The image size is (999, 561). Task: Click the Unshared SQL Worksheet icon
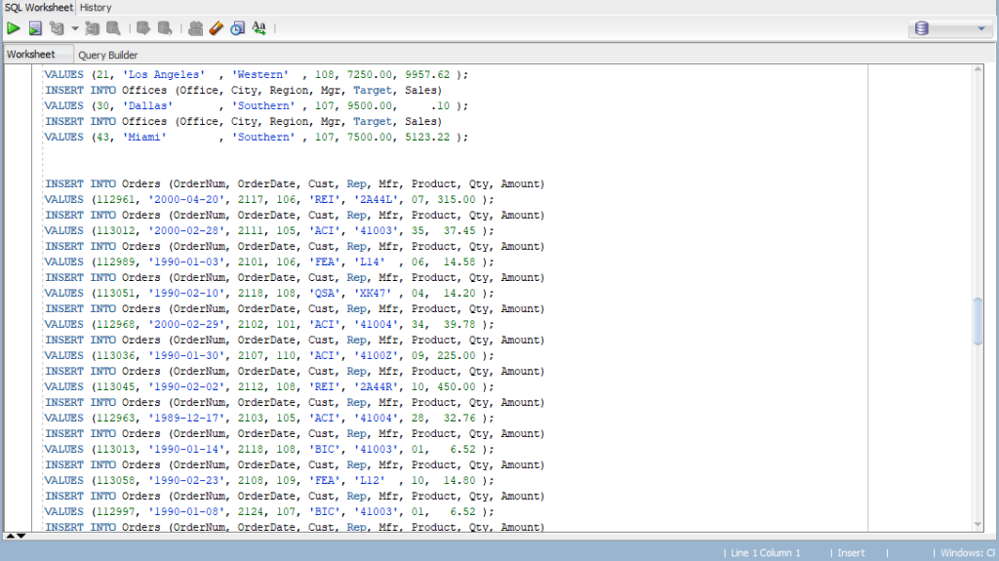[195, 28]
